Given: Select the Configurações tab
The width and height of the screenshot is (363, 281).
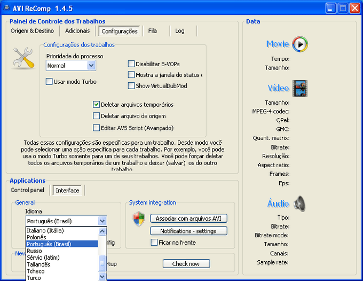Looking at the screenshot, I should [120, 31].
